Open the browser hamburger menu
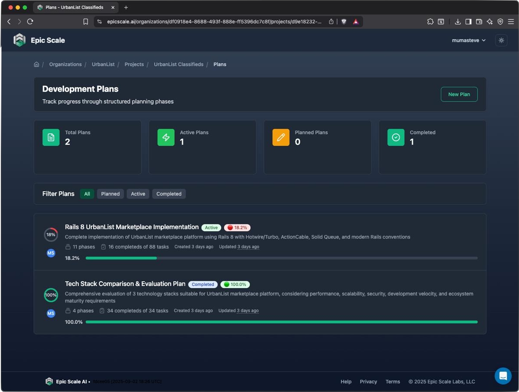 [511, 21]
